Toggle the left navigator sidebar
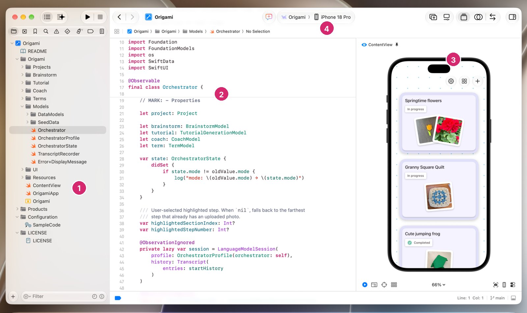This screenshot has height=313, width=527. coord(47,17)
